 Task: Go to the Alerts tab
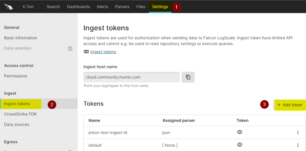(x=102, y=7)
